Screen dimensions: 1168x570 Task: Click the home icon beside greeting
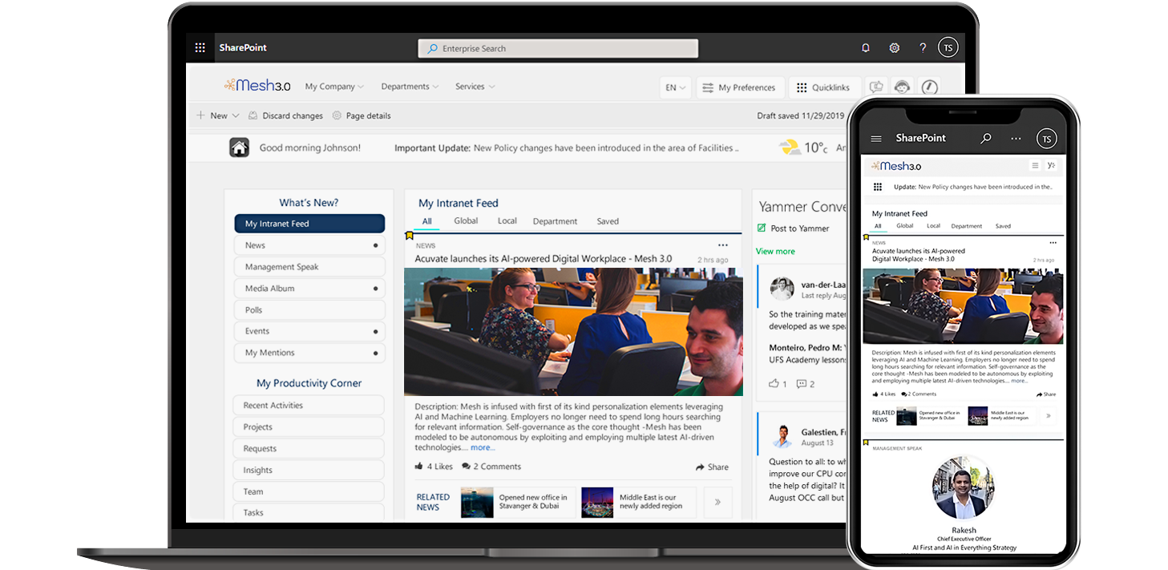(239, 148)
